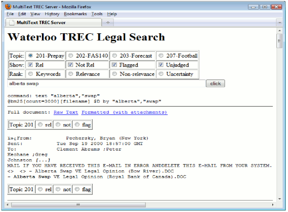Click the vertical scrollbar down arrow

[x=280, y=199]
